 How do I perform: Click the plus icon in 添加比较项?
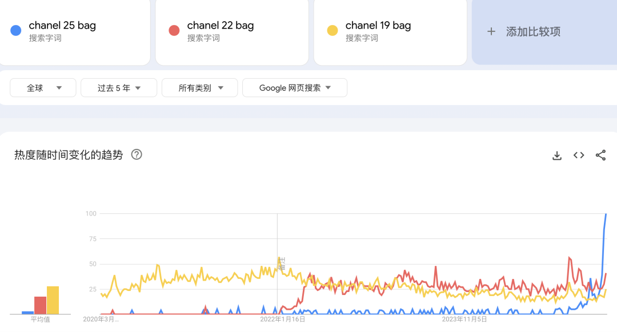(x=491, y=31)
